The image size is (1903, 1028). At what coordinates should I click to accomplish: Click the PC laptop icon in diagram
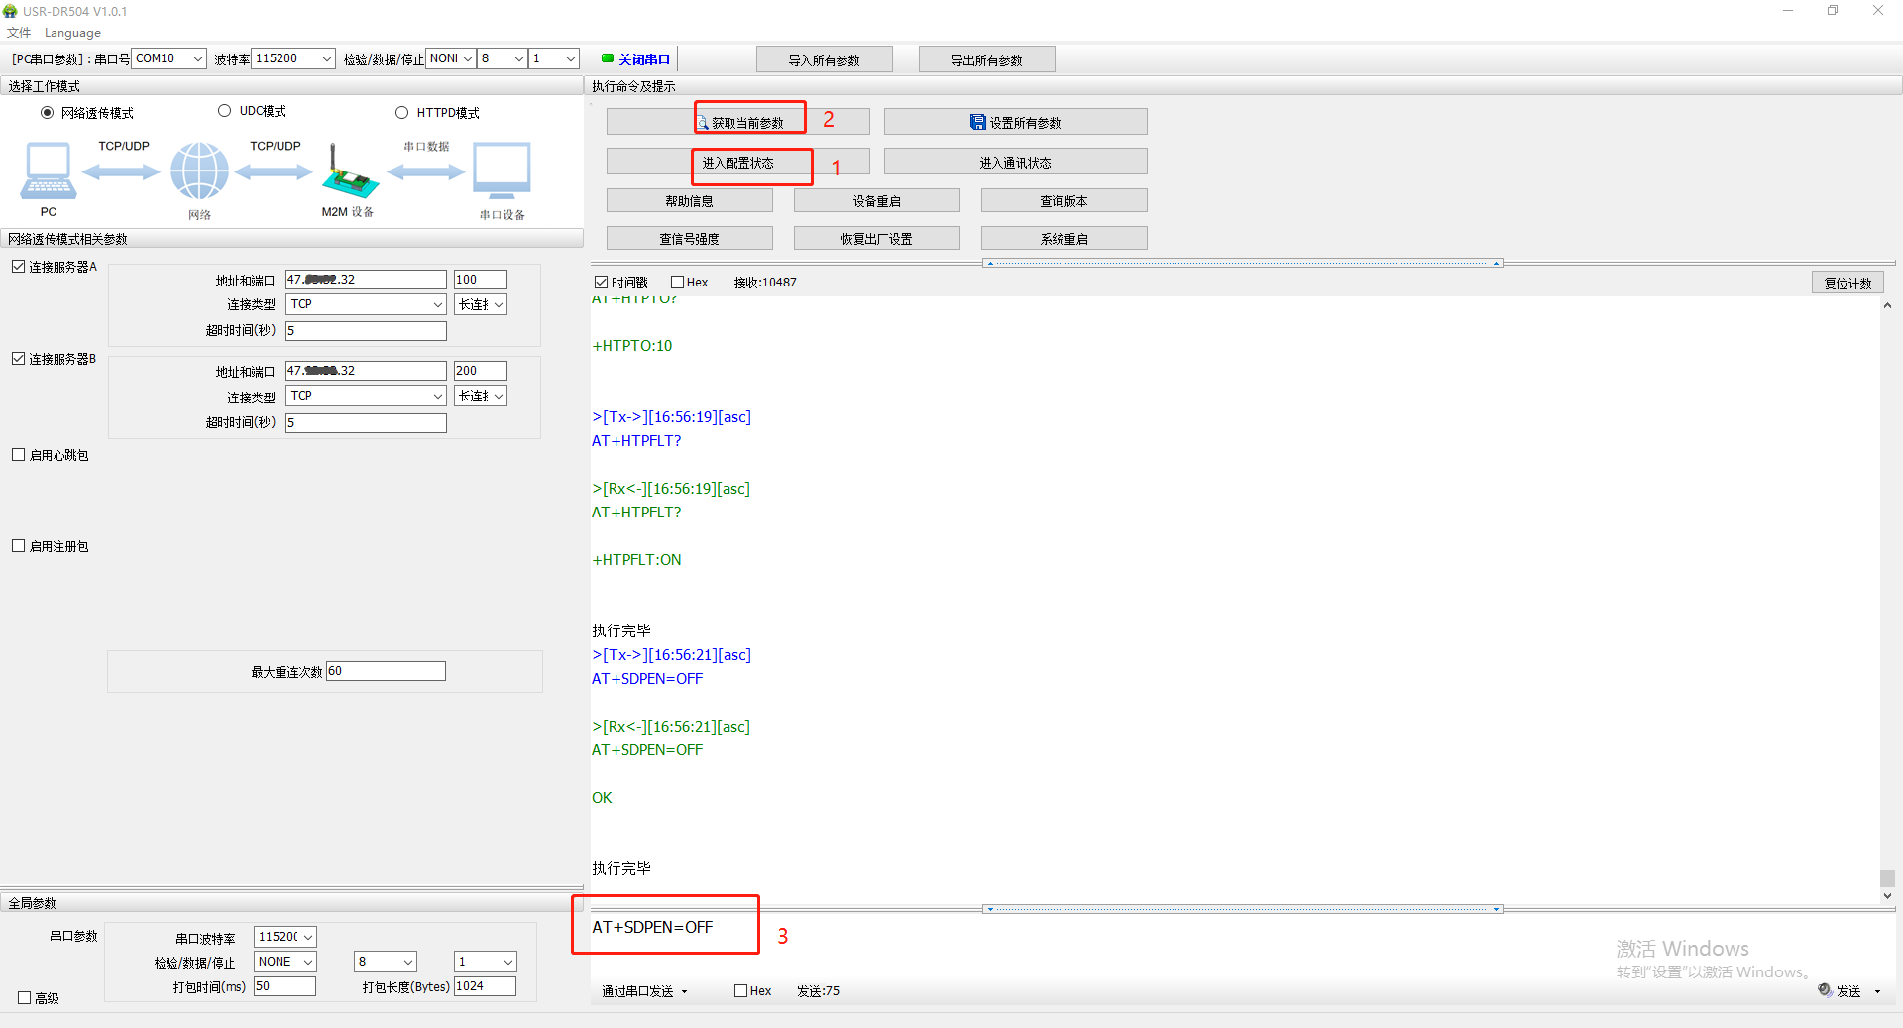tap(48, 171)
